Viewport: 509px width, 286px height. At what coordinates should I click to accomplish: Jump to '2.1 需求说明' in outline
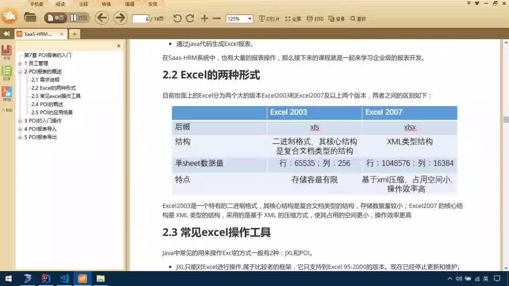tap(45, 80)
